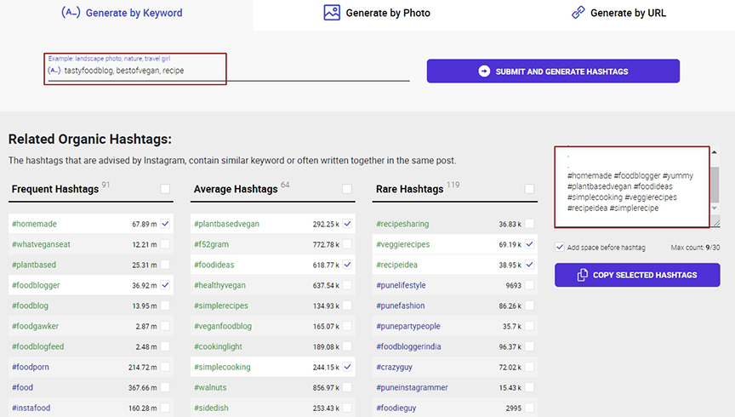The image size is (735, 417).
Task: Click the keyword input field with tastyfoodblog
Action: 229,71
